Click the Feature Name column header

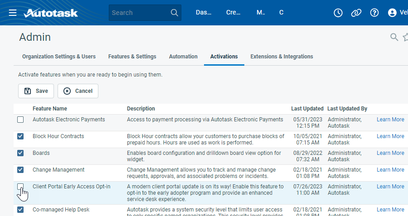tap(50, 109)
